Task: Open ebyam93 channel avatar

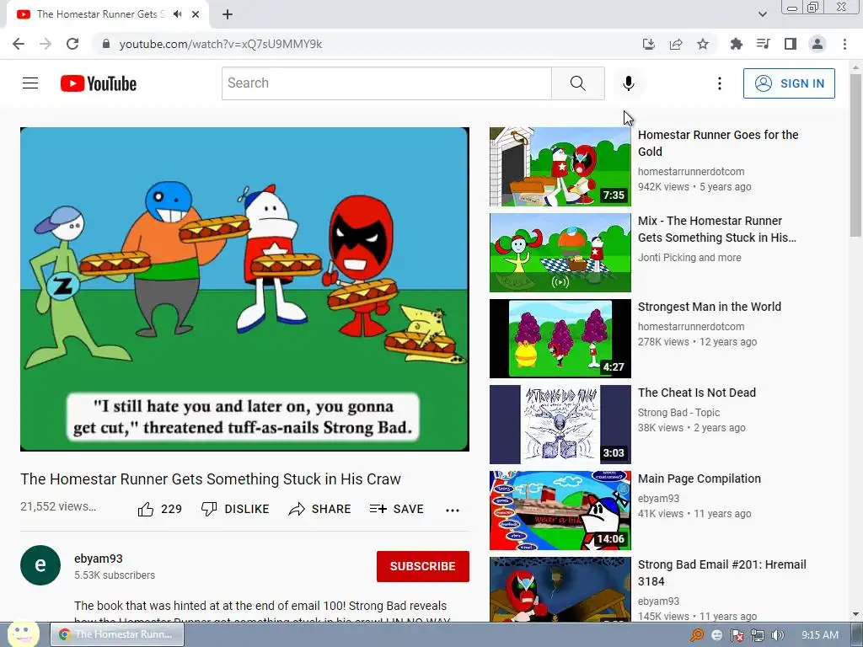Action: pos(40,565)
